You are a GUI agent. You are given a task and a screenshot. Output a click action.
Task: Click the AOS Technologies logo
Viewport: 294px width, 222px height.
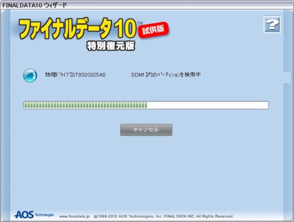point(34,215)
